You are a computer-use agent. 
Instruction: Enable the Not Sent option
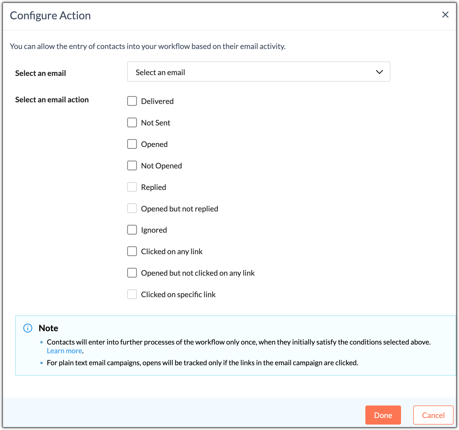(x=132, y=122)
